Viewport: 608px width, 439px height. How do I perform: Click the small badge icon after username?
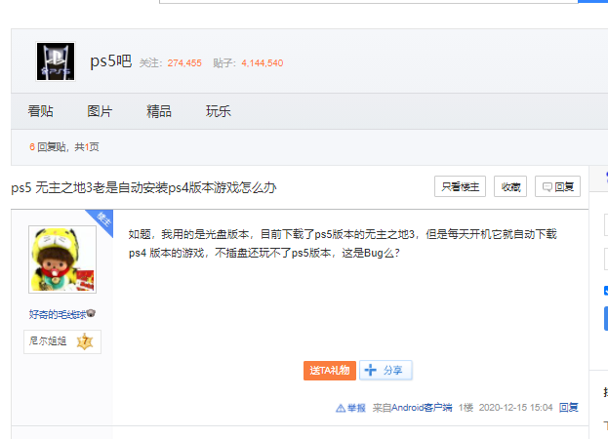91,314
